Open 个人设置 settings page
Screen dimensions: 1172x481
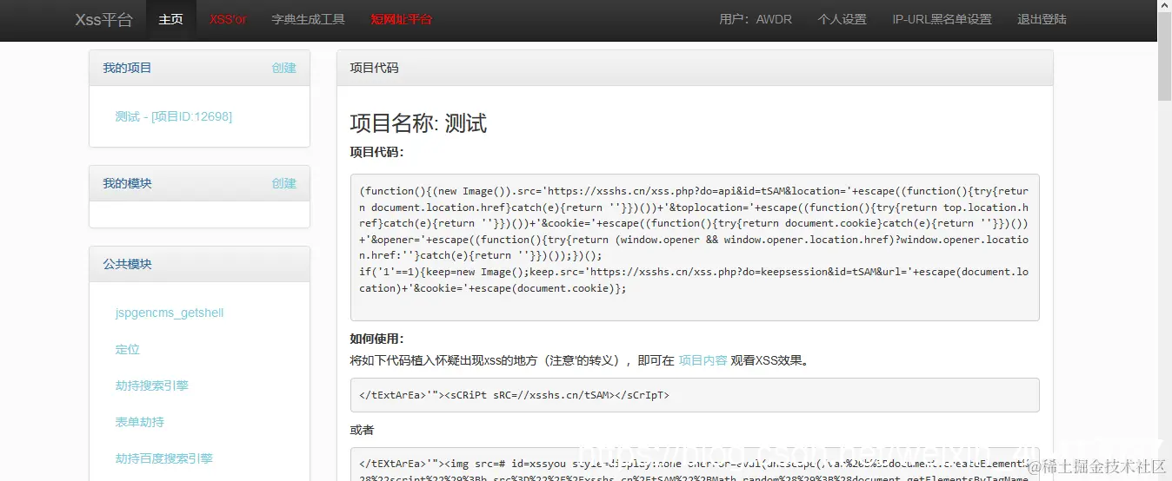[842, 19]
